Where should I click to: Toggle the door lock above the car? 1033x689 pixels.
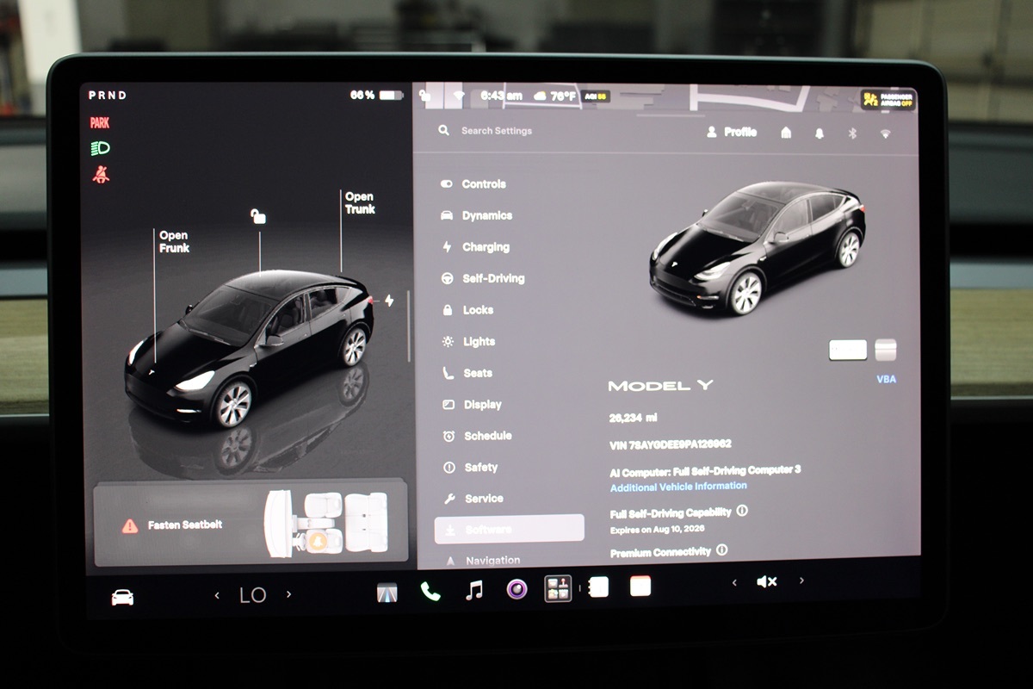[257, 215]
